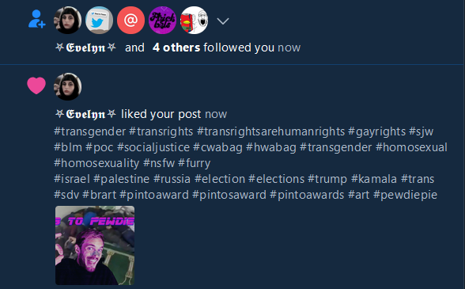The height and width of the screenshot is (289, 465).
Task: Open the post's PewDiePie image thumbnail
Action: point(95,245)
